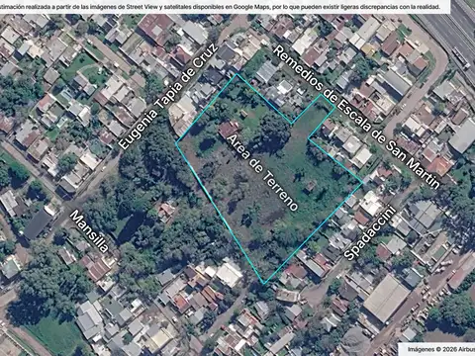Click the 'Imágenes © 2026 Airbus' attribution

click(x=440, y=349)
